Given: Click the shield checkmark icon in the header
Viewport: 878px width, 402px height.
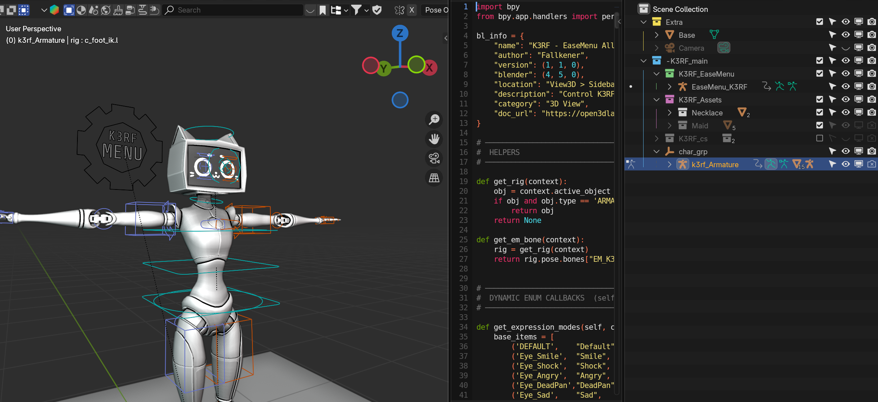Looking at the screenshot, I should click(x=377, y=10).
